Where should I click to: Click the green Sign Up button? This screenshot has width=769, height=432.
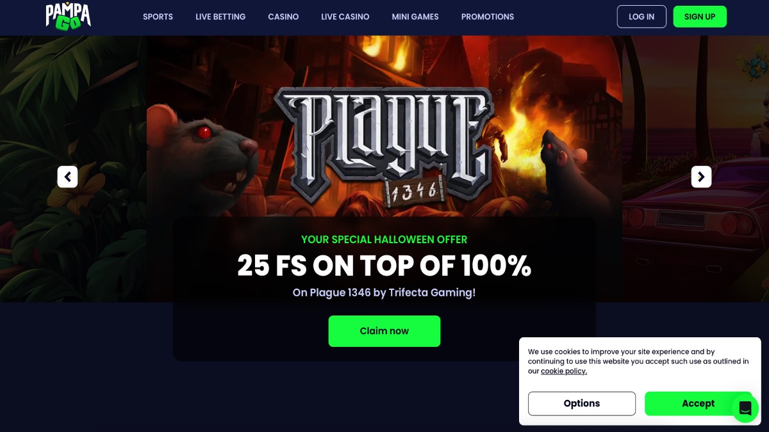click(700, 17)
